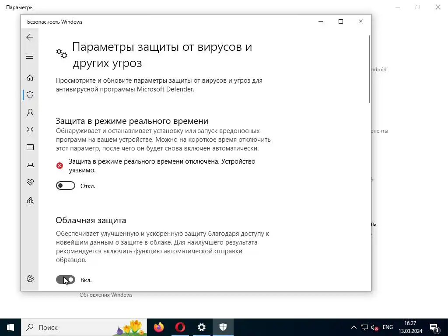Open the hamburger navigation menu
Viewport: 448px width, 336px height.
[x=30, y=56]
